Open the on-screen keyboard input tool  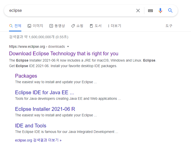tap(150, 11)
